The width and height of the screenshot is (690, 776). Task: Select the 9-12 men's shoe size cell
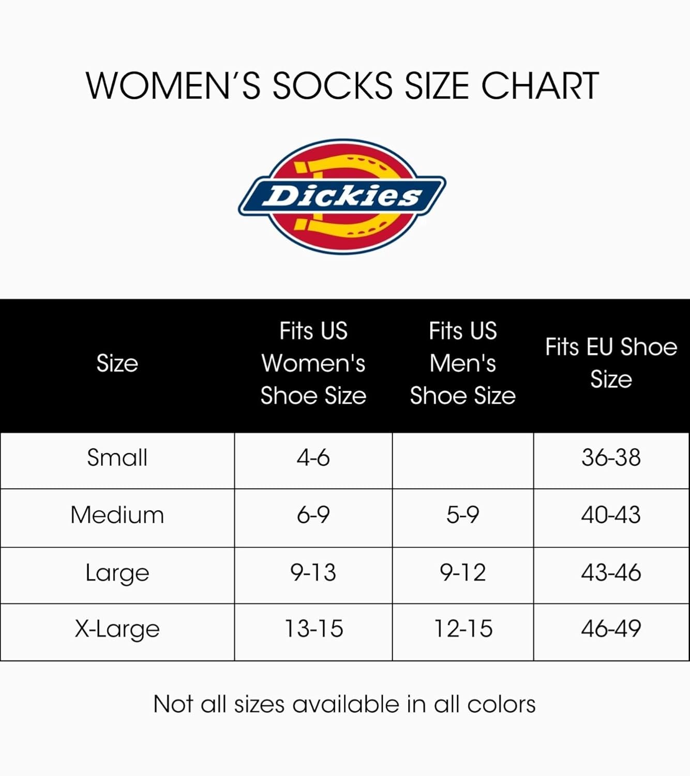click(x=463, y=573)
